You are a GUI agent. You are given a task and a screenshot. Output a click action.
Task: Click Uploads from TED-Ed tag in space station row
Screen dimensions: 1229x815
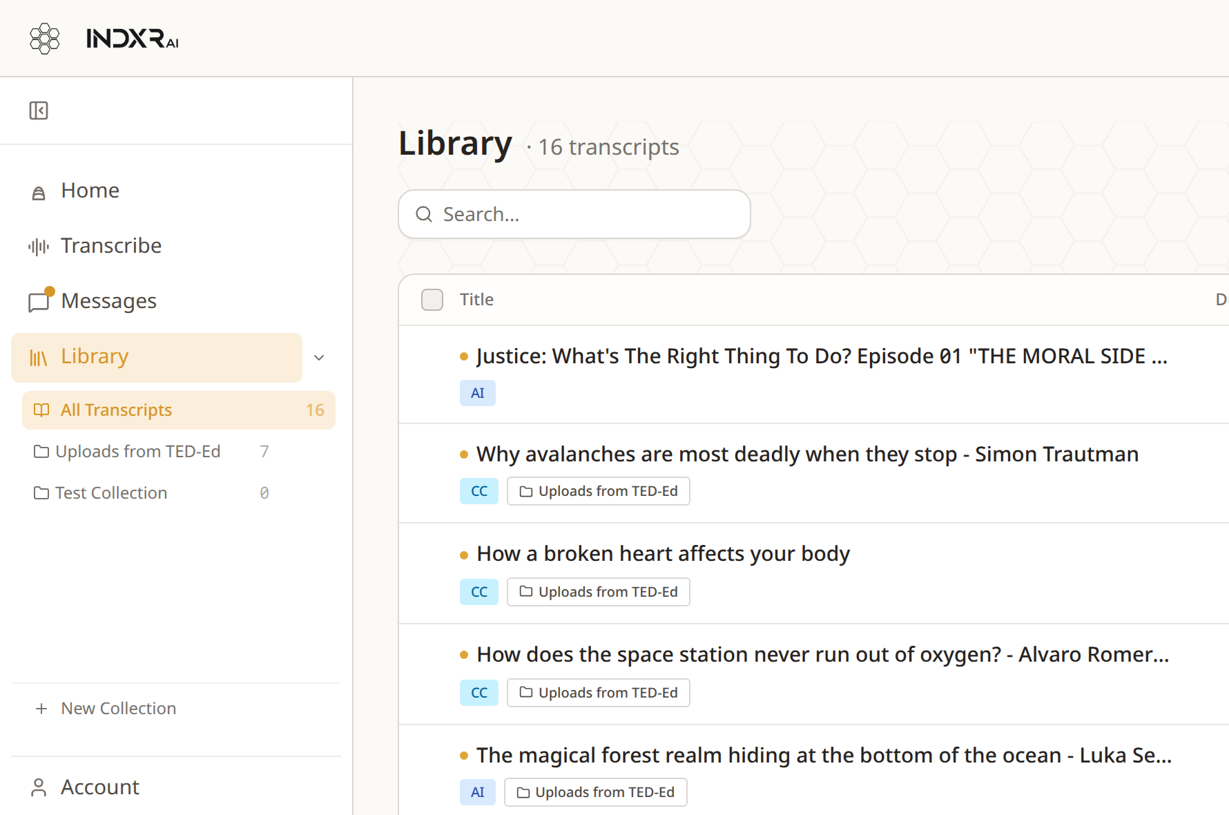click(599, 693)
